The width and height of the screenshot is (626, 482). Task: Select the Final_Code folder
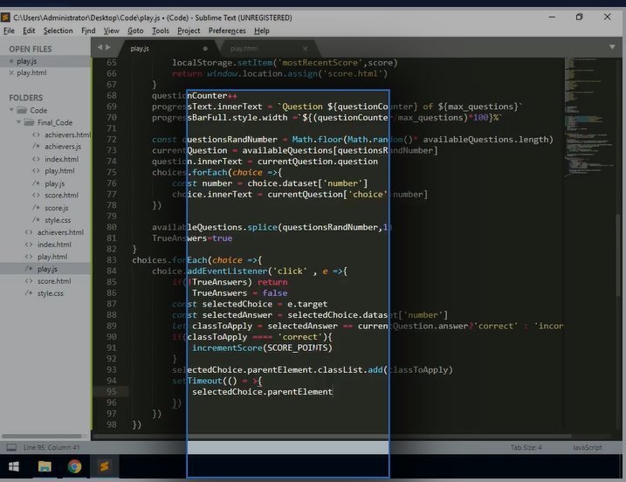(x=55, y=122)
